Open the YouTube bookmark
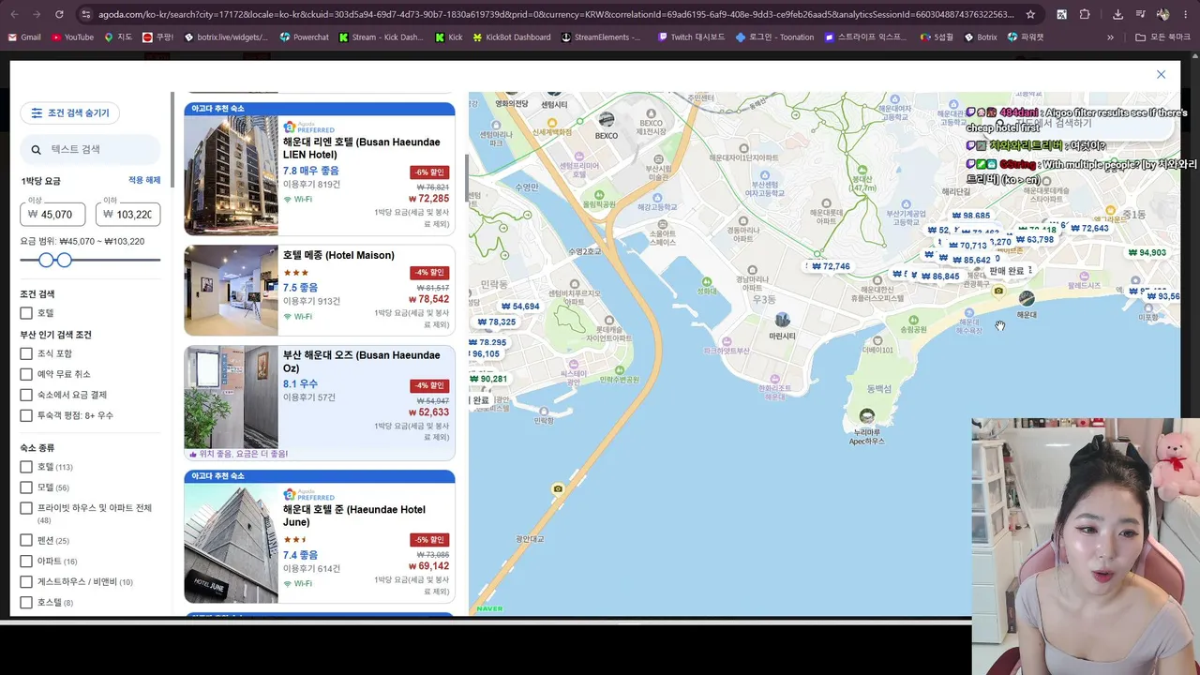The width and height of the screenshot is (1200, 675). (72, 37)
